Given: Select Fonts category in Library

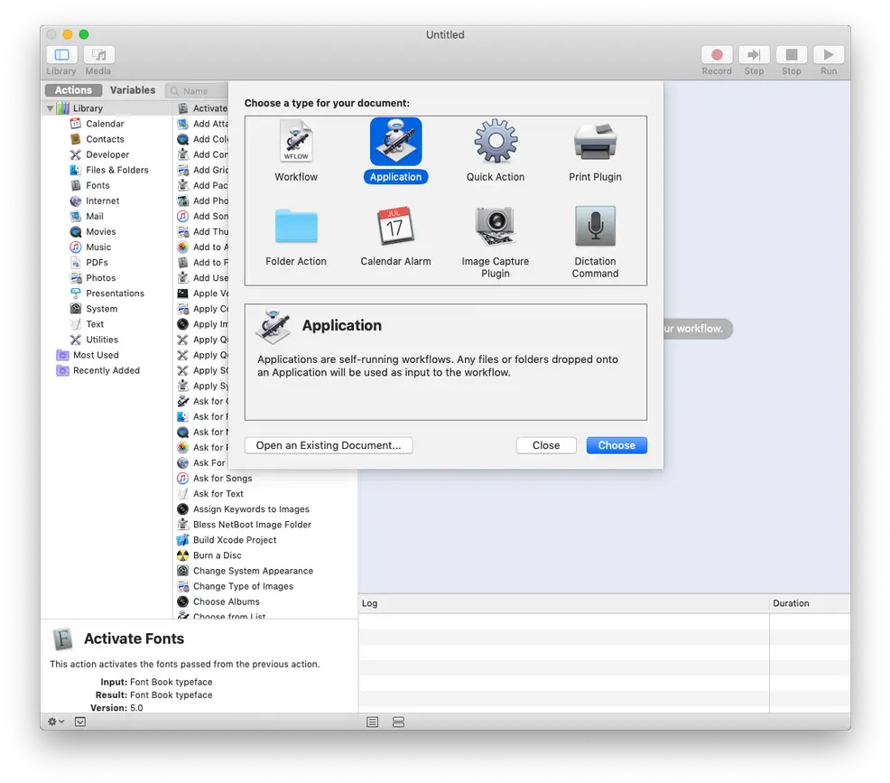Looking at the screenshot, I should coord(97,185).
